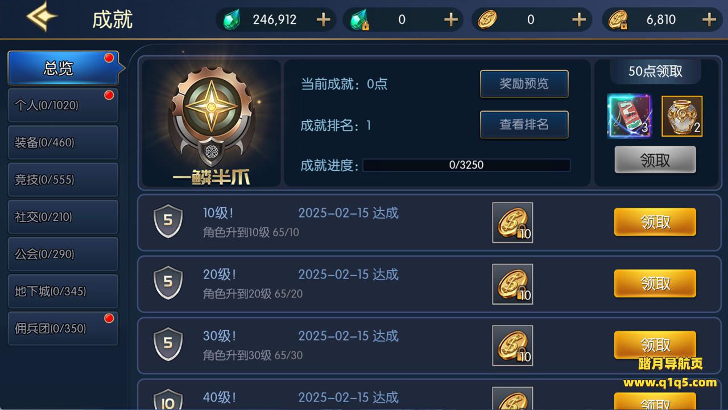This screenshot has width=728, height=410.
Task: Open the 奖励预览 reward preview
Action: point(524,84)
